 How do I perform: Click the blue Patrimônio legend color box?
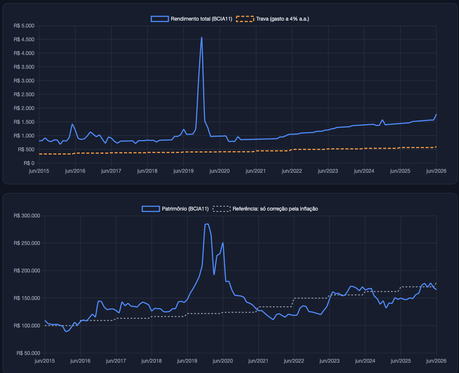[x=151, y=208]
